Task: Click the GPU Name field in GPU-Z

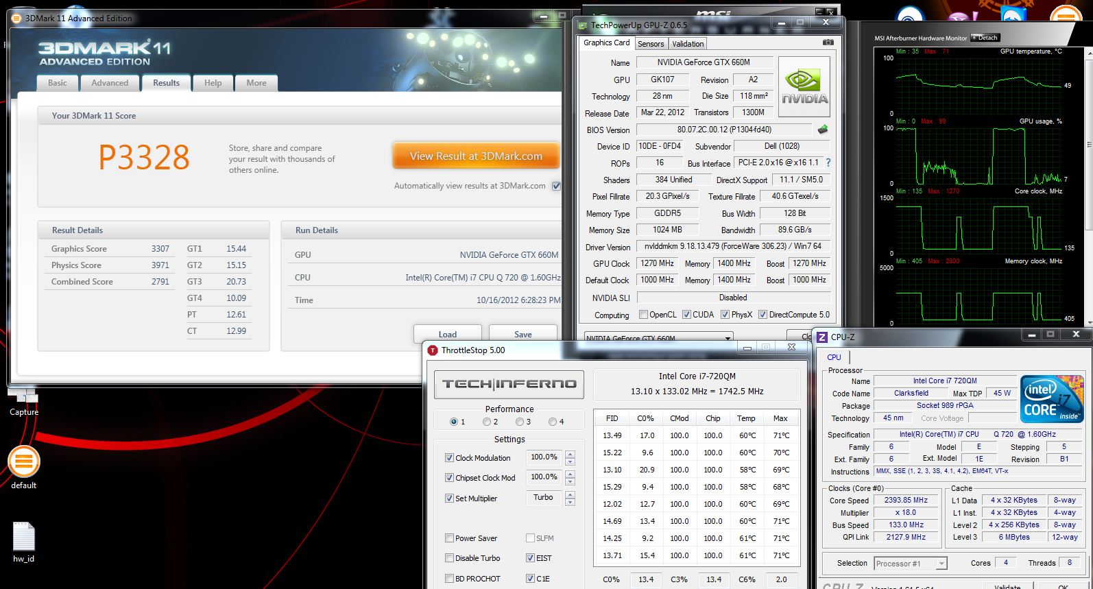Action: click(x=704, y=62)
